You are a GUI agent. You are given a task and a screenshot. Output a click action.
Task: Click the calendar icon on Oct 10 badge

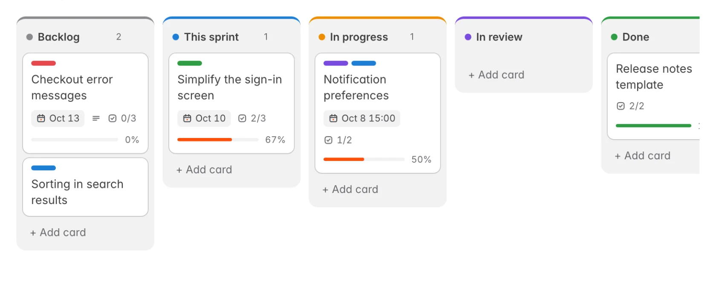187,118
